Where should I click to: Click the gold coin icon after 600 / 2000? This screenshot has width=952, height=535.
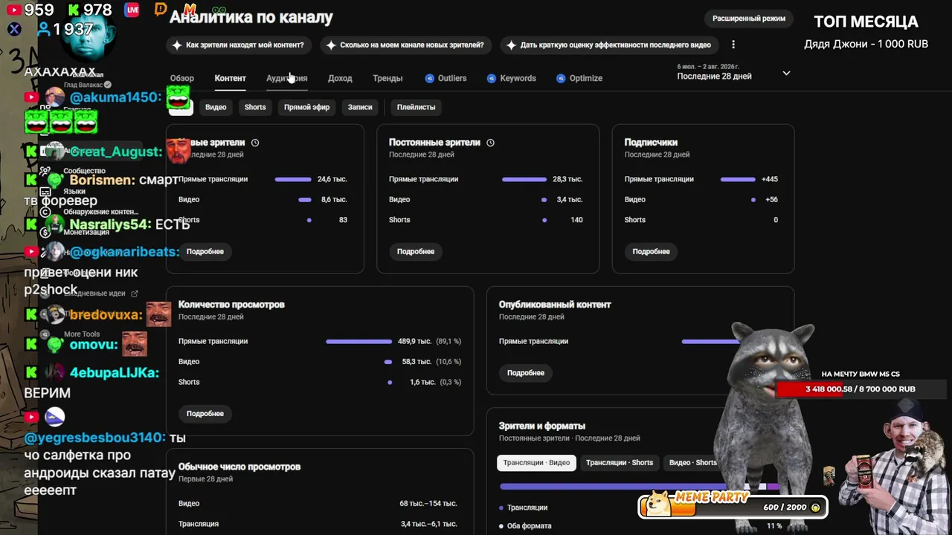pos(815,508)
